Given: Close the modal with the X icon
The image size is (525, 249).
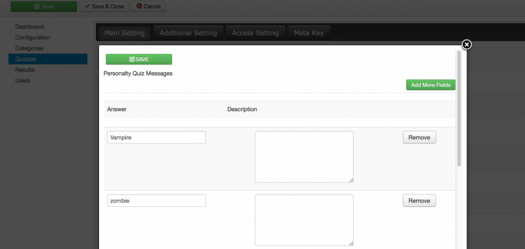Looking at the screenshot, I should [467, 45].
